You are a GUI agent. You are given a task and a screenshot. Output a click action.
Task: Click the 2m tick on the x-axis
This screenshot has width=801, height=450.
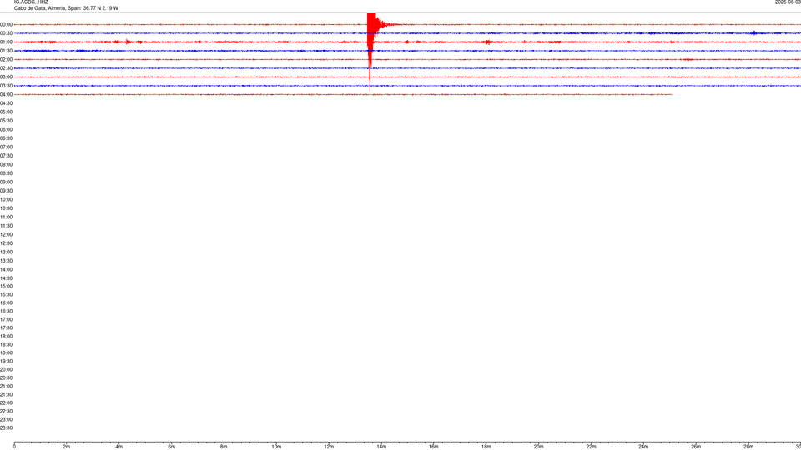(67, 447)
